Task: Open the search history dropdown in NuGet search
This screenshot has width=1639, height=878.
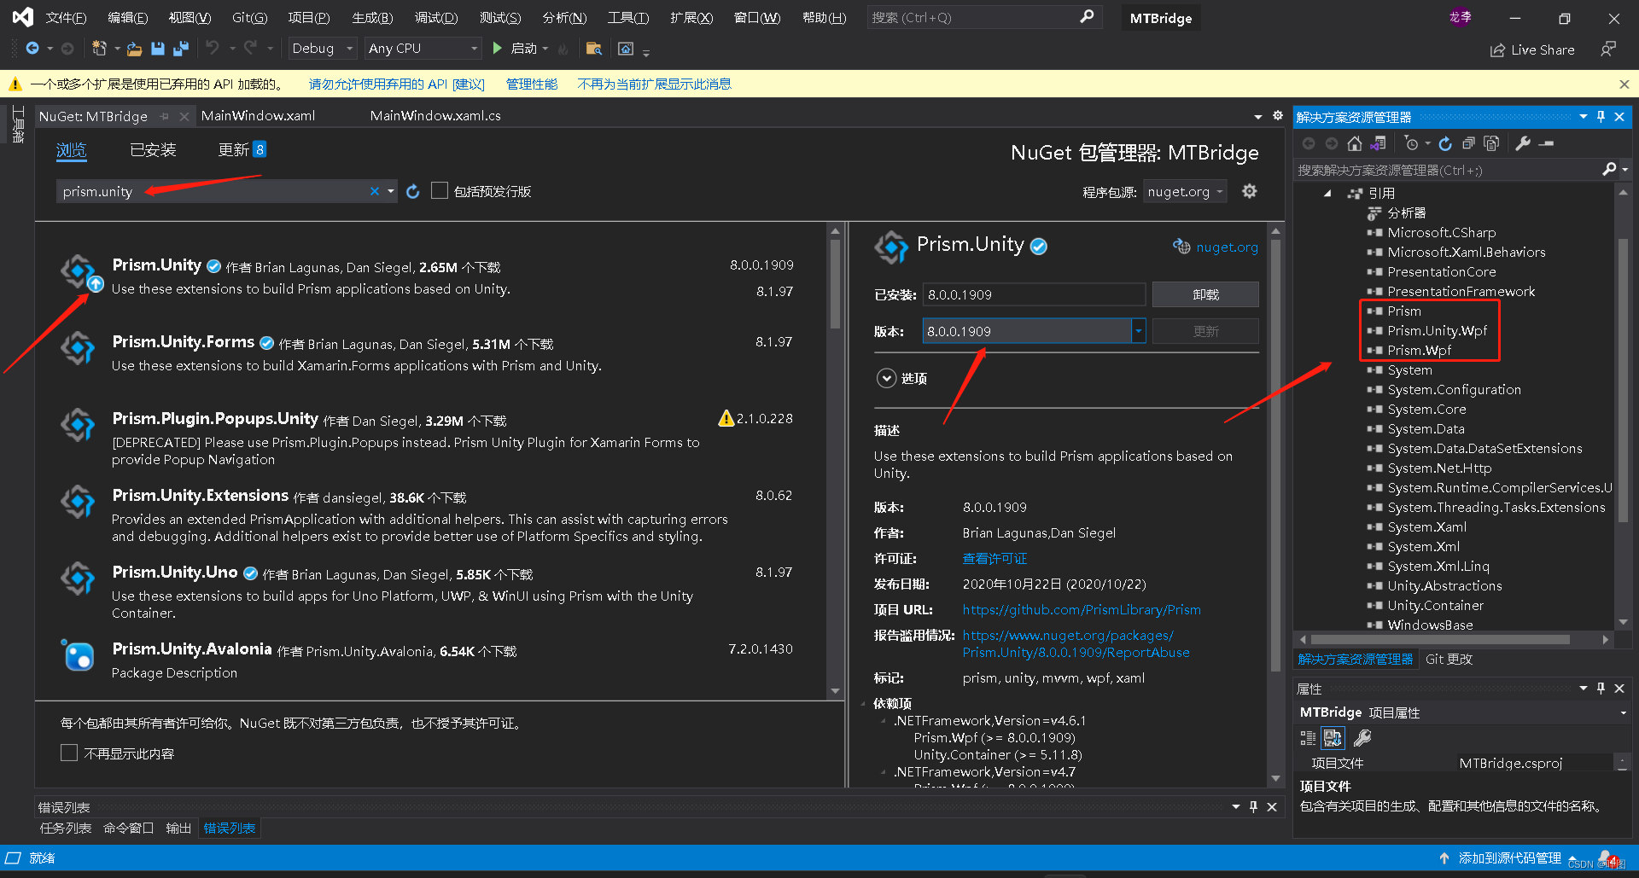Action: pyautogui.click(x=391, y=191)
